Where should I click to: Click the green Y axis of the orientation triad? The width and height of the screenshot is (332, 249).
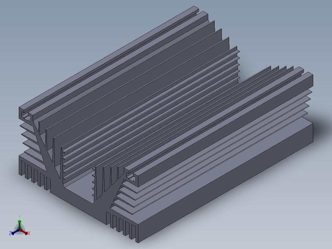[x=19, y=224]
